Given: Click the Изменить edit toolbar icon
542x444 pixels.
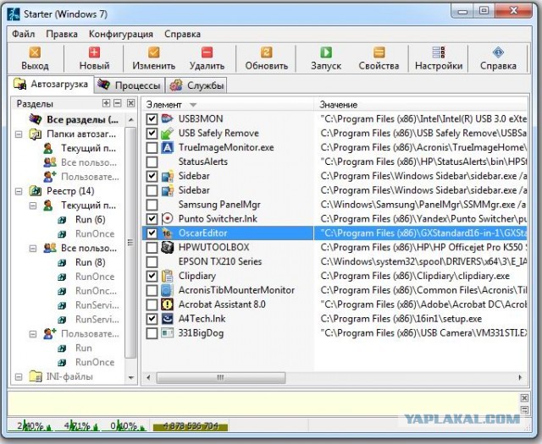Looking at the screenshot, I should pos(153,52).
